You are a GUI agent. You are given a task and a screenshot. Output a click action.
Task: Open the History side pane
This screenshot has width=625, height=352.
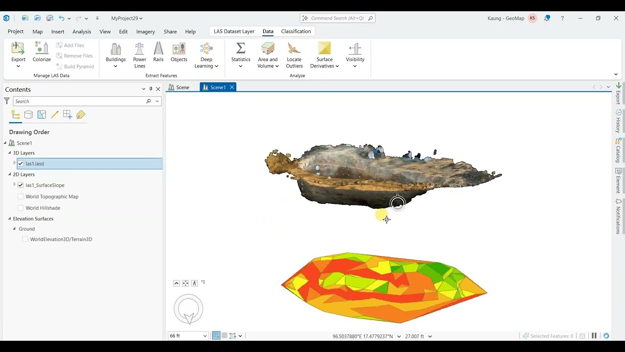pyautogui.click(x=618, y=121)
